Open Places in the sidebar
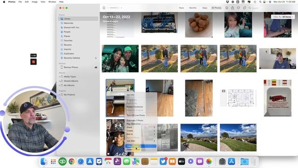Image resolution: width=298 pixels, height=168 pixels. (x=78, y=36)
